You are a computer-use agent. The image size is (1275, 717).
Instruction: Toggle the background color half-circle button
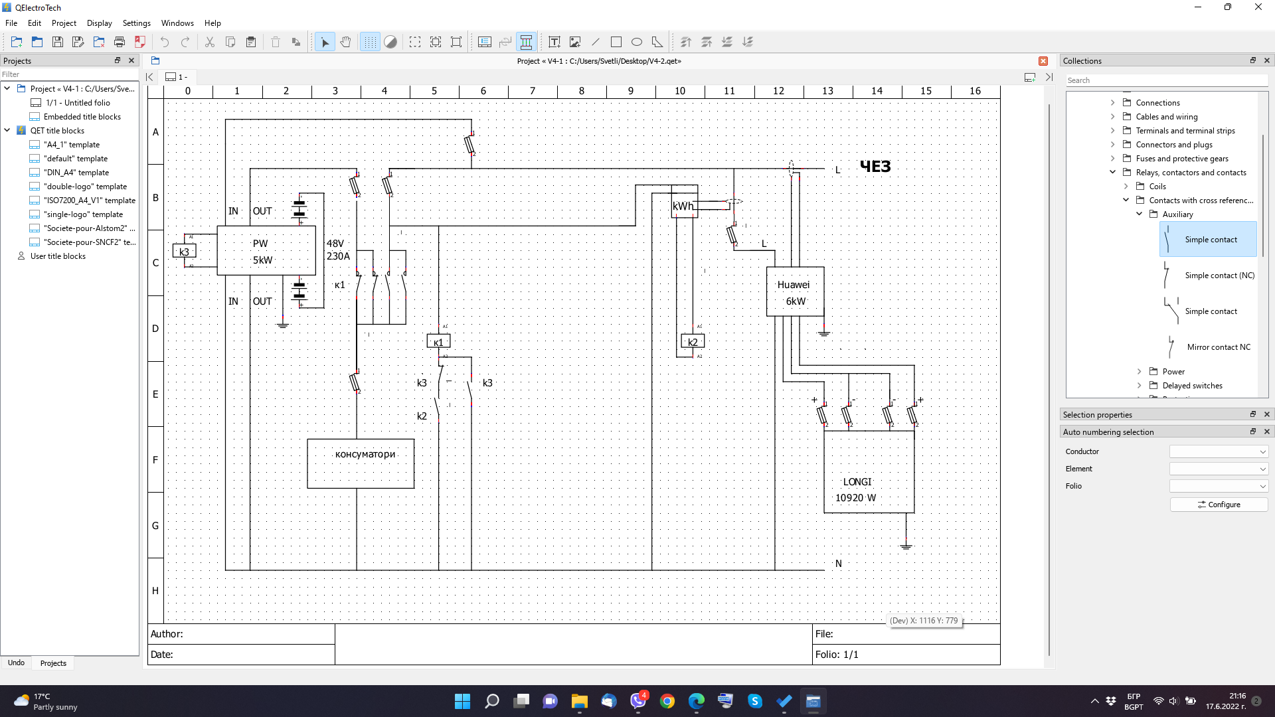pyautogui.click(x=390, y=42)
